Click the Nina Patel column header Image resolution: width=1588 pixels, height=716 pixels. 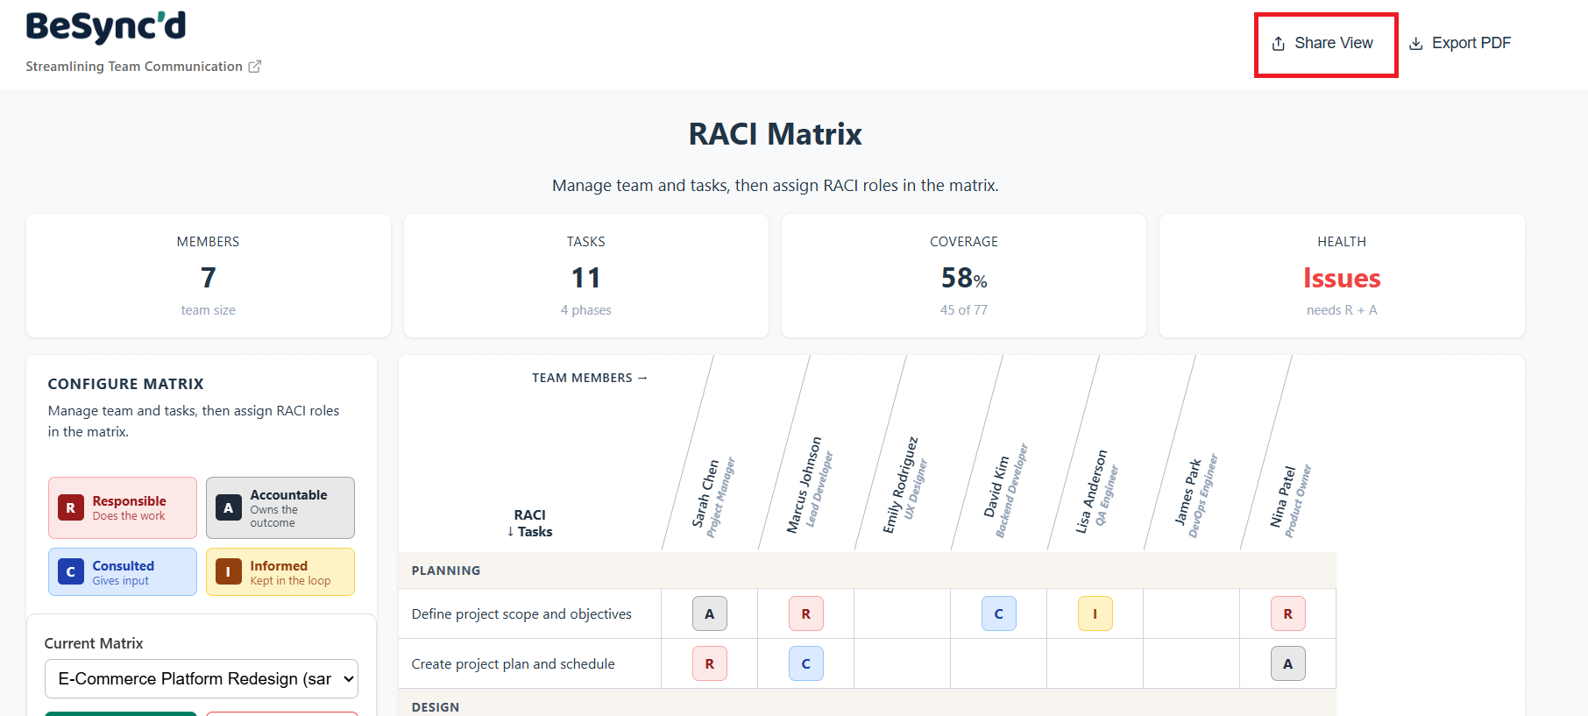click(1290, 500)
